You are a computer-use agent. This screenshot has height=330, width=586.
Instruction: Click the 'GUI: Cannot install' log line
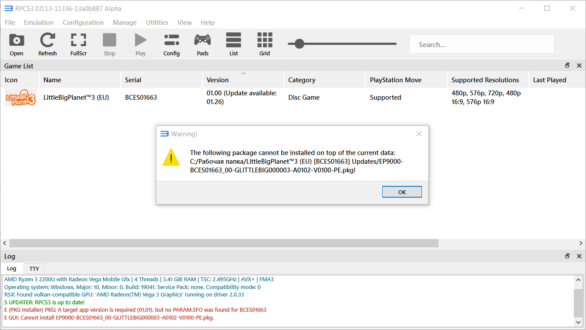coord(109,317)
